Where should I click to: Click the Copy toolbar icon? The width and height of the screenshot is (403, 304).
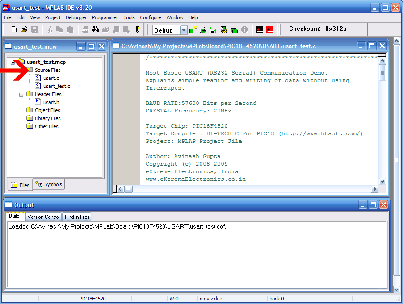[59, 29]
